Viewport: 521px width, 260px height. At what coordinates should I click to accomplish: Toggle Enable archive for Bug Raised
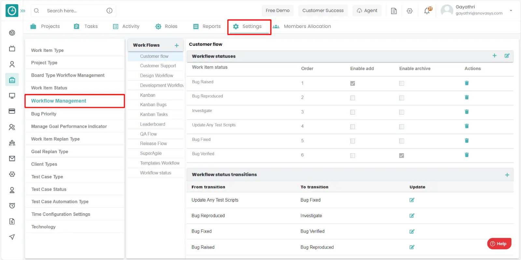[401, 83]
